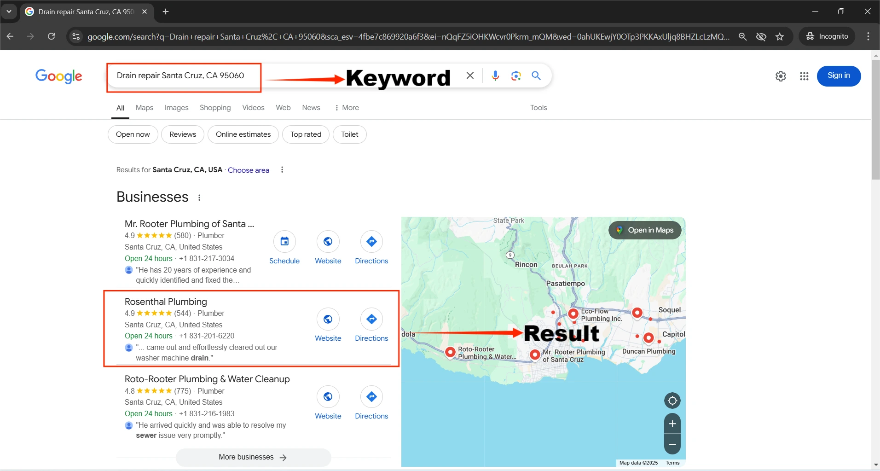The image size is (880, 471).
Task: Toggle the Reviews filter chip
Action: (x=183, y=134)
